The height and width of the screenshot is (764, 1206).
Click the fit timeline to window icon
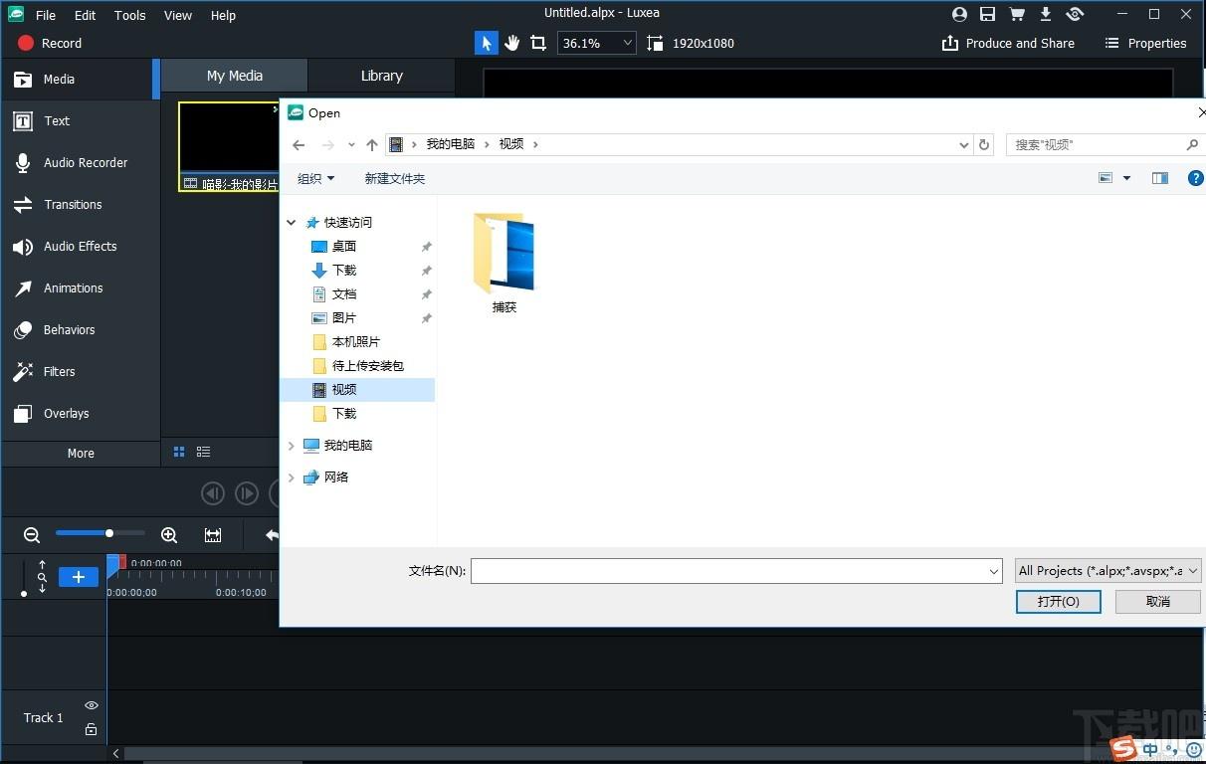pos(213,535)
